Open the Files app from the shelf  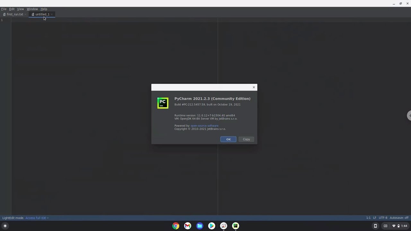(200, 226)
